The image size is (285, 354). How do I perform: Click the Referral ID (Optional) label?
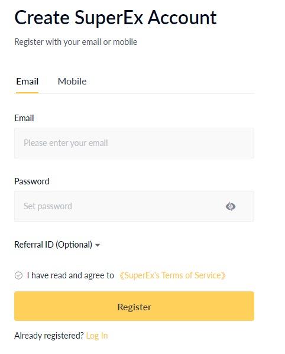tap(53, 245)
